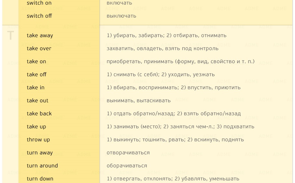
Task: Click the translation "отворачиваться"
Action: pos(128,153)
